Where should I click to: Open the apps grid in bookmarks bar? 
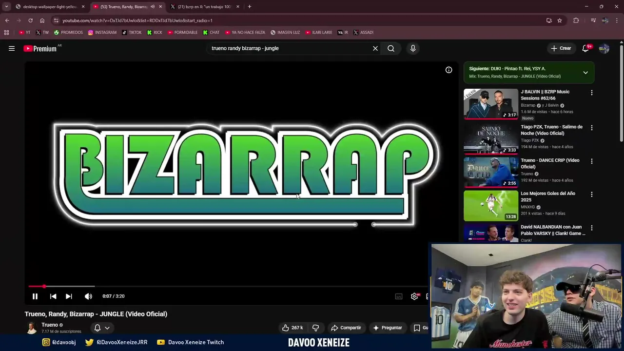[6, 33]
